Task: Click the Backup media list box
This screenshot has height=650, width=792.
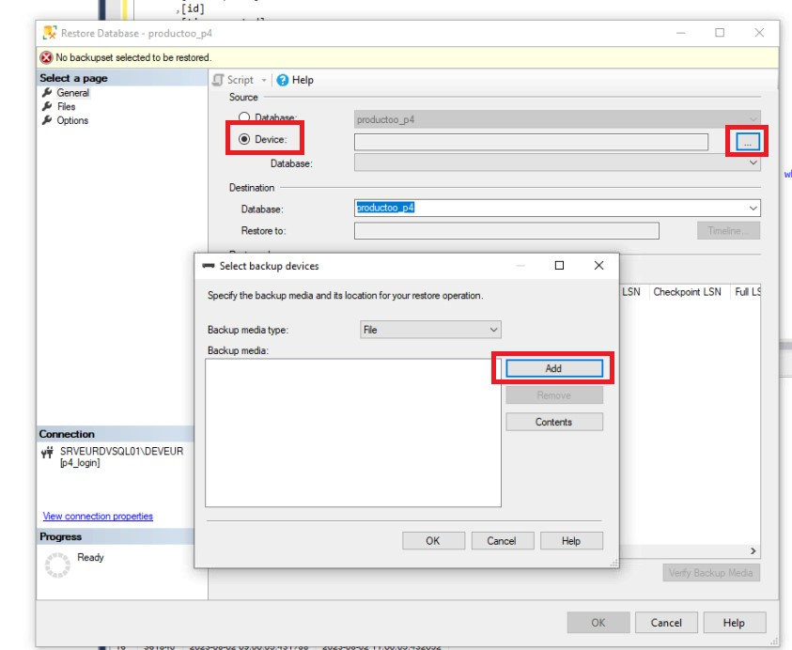Action: click(352, 432)
